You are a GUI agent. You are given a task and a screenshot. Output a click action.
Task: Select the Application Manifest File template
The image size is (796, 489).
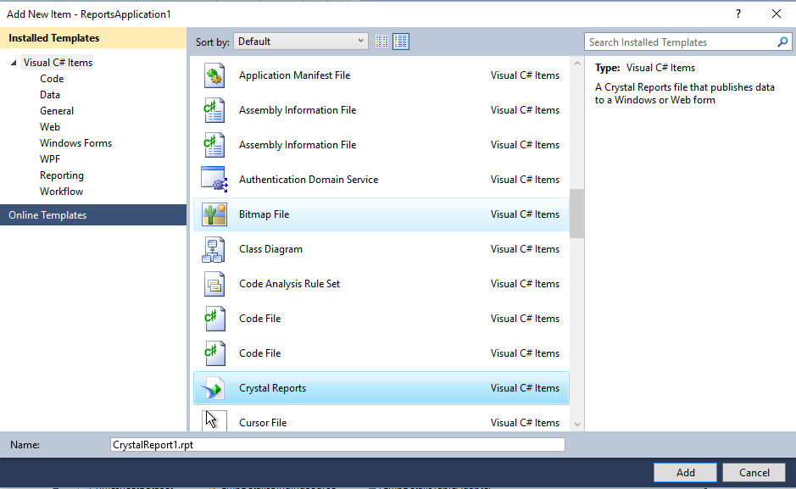(381, 75)
